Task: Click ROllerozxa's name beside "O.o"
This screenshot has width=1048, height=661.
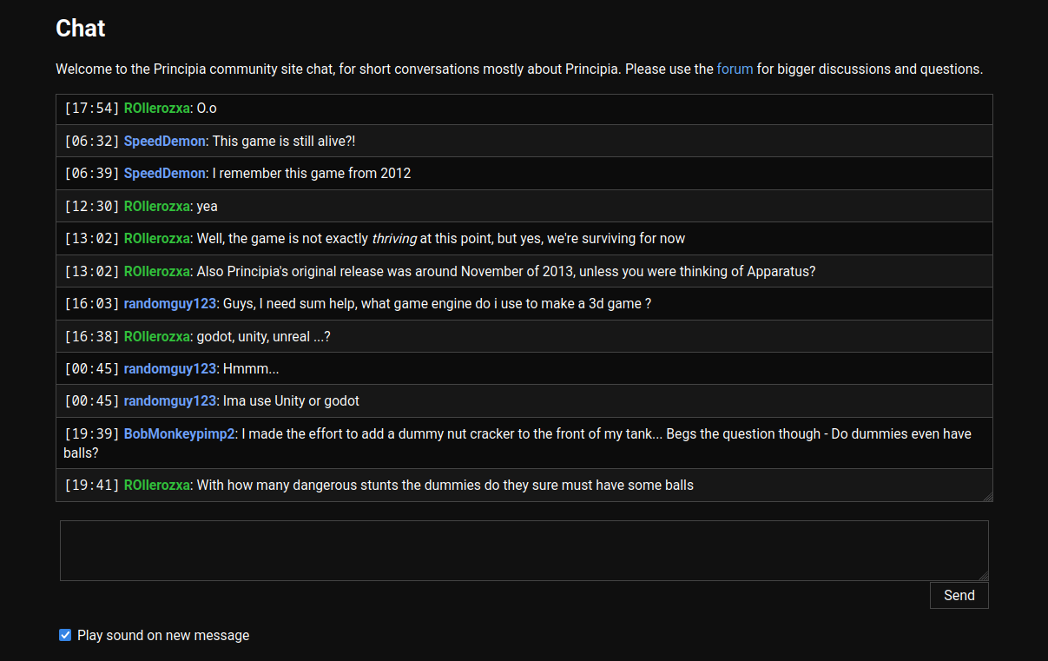Action: point(157,109)
